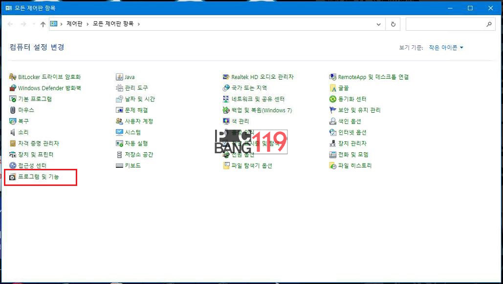Open the Windows Defender 방화벽 icon

pos(13,88)
